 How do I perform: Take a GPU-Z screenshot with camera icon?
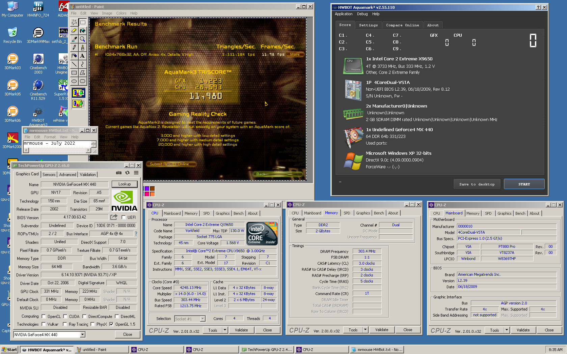[119, 173]
